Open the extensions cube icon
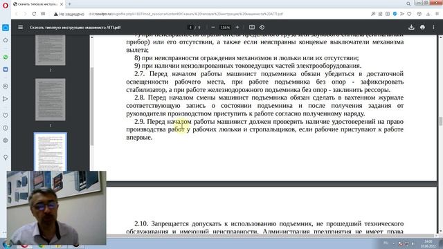Viewport: 443px width, 249px height. tap(419, 14)
